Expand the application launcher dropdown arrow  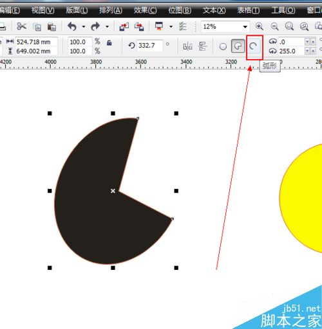[x=171, y=26]
